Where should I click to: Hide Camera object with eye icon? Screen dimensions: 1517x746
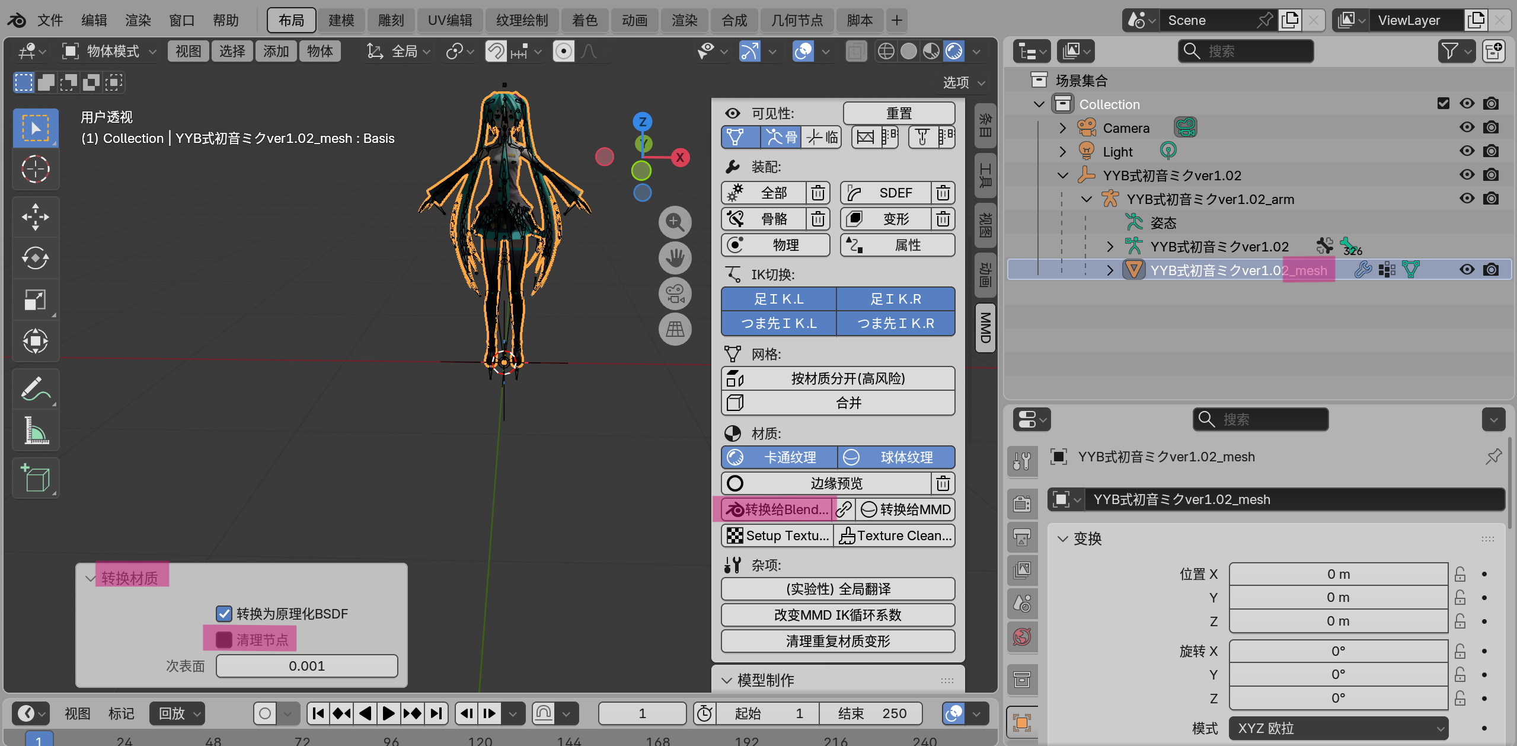(1467, 127)
